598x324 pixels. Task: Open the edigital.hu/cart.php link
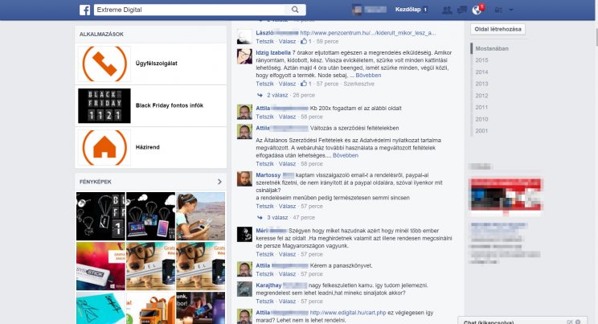[x=348, y=313]
